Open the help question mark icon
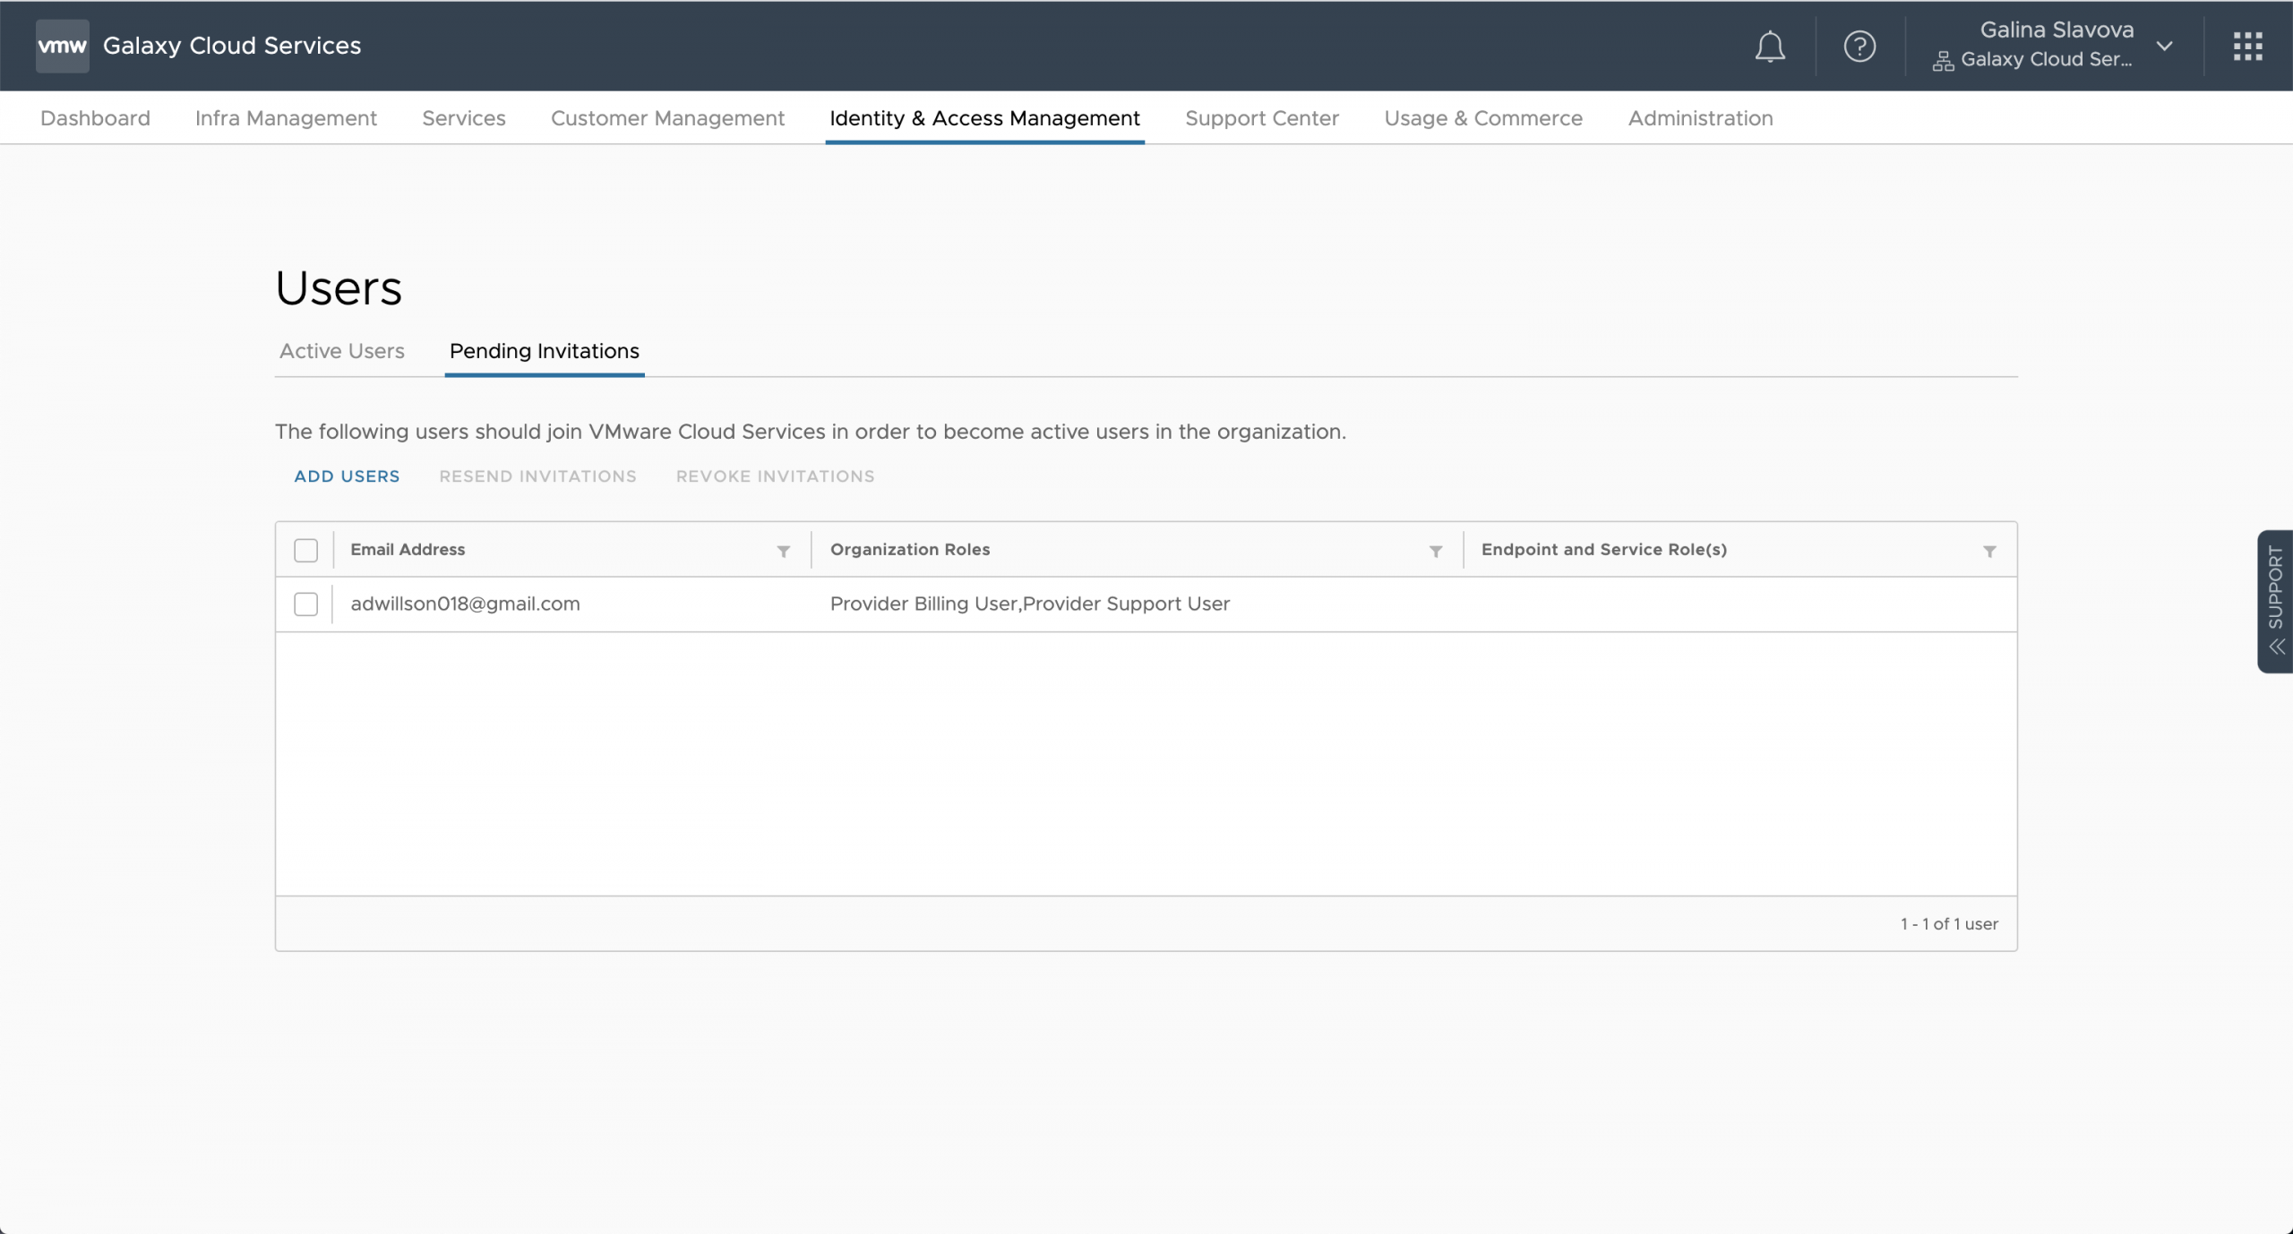2293x1234 pixels. tap(1859, 47)
